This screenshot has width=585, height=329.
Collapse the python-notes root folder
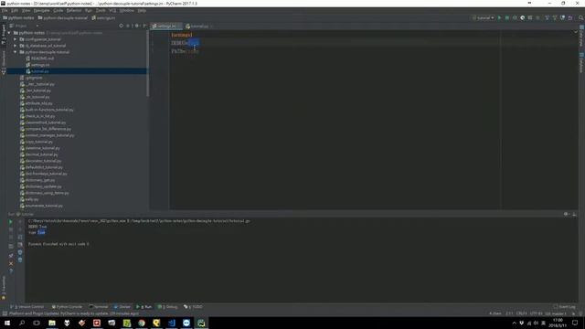[9, 33]
